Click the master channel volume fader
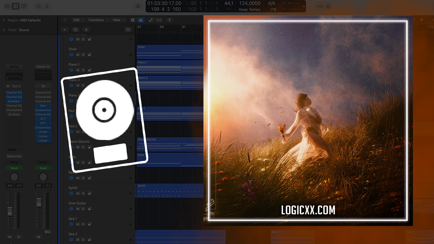Viewport: 434px width, 244px height. [x=39, y=202]
